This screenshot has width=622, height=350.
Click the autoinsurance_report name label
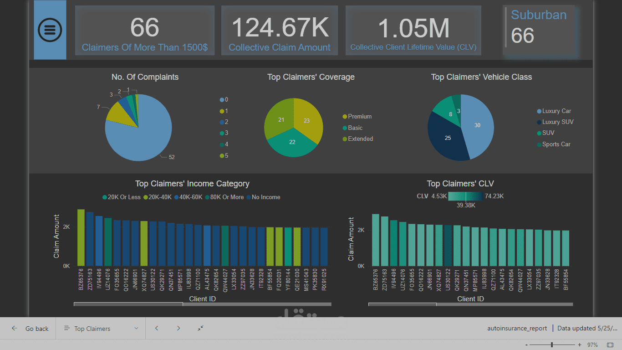click(x=517, y=328)
